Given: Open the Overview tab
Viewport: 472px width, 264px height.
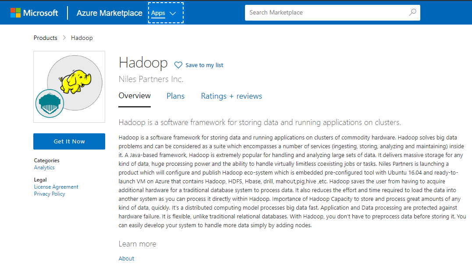Looking at the screenshot, I should (x=135, y=96).
